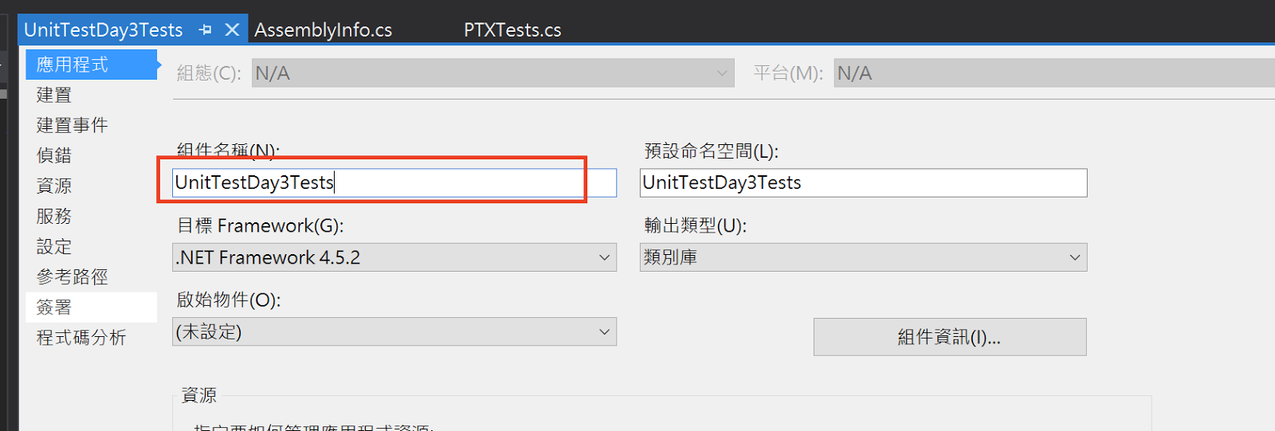1275x431 pixels.
Task: Go to 程式碼分析 page
Action: click(x=81, y=337)
